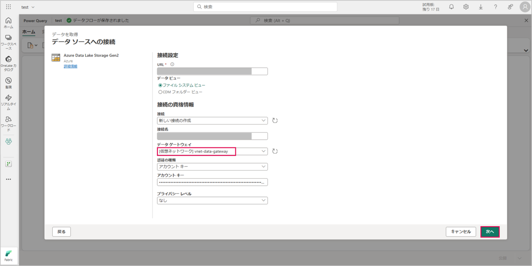Select ファイル システム ビュー radio button
Screen dimensions: 532x266
160,85
